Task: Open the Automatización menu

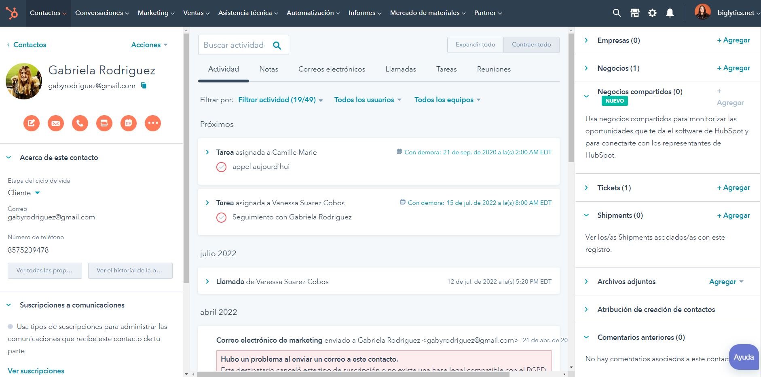Action: (x=313, y=13)
